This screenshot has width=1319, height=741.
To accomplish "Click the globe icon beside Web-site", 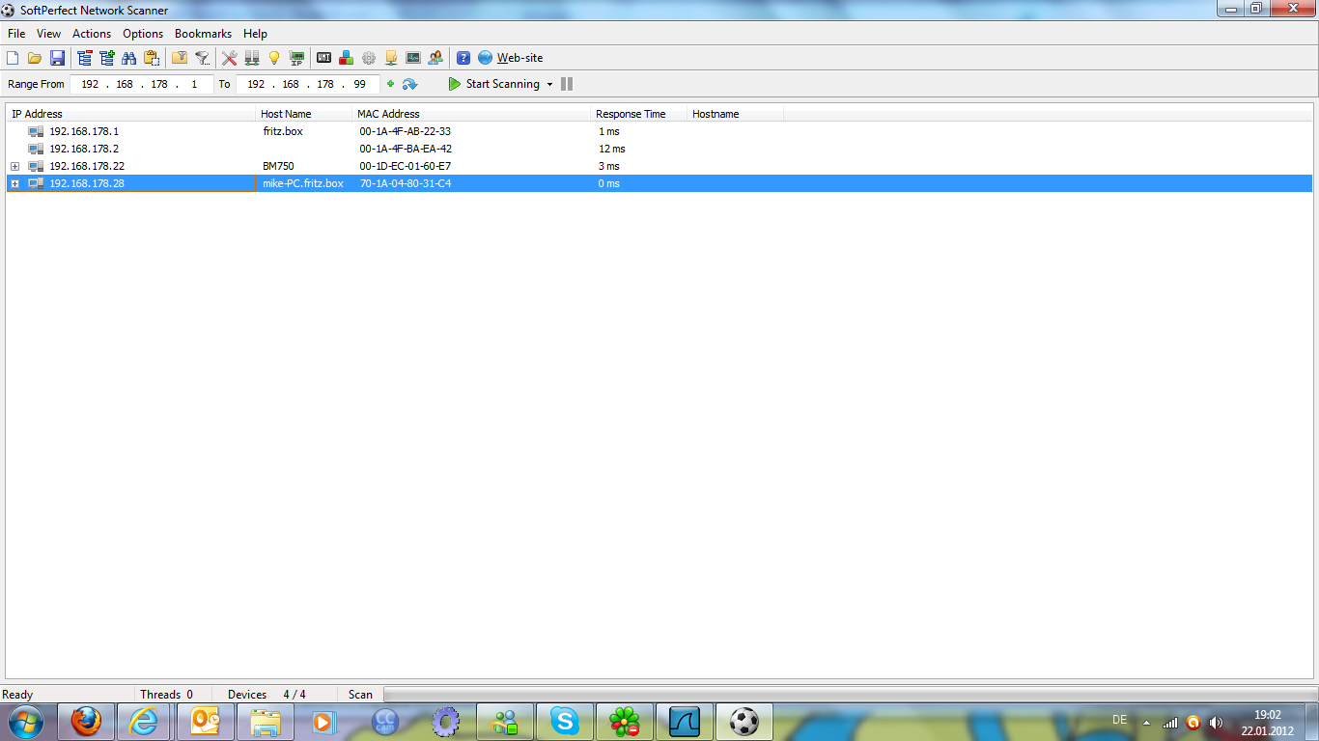I will [485, 58].
